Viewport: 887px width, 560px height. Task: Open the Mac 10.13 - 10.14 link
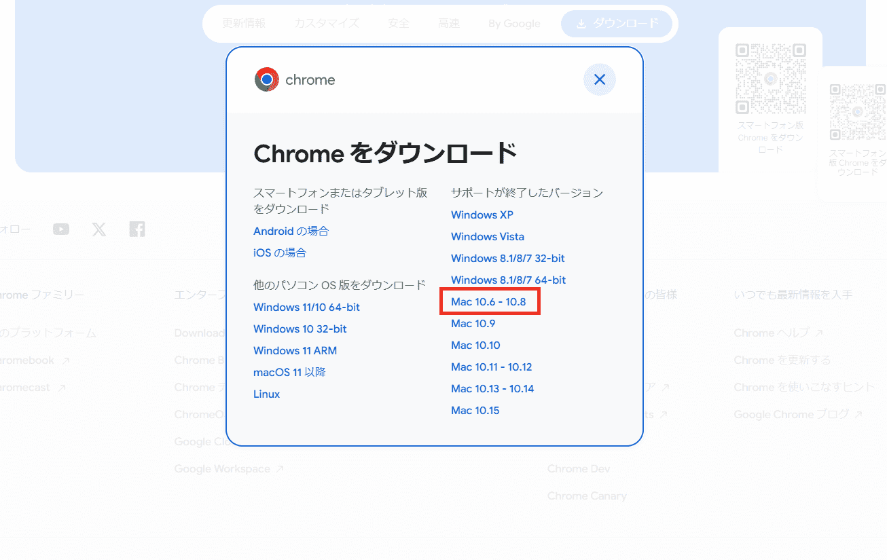tap(492, 388)
